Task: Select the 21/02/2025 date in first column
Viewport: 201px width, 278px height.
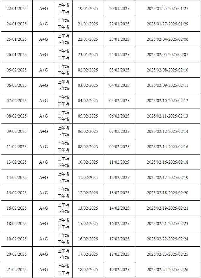Action: (x=17, y=270)
